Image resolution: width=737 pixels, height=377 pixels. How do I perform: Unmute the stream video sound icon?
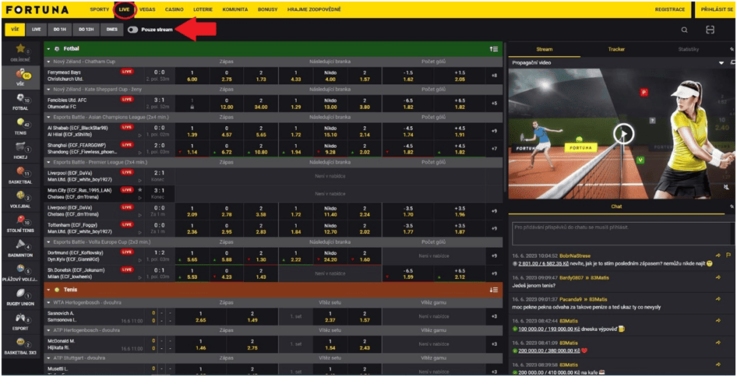(726, 188)
